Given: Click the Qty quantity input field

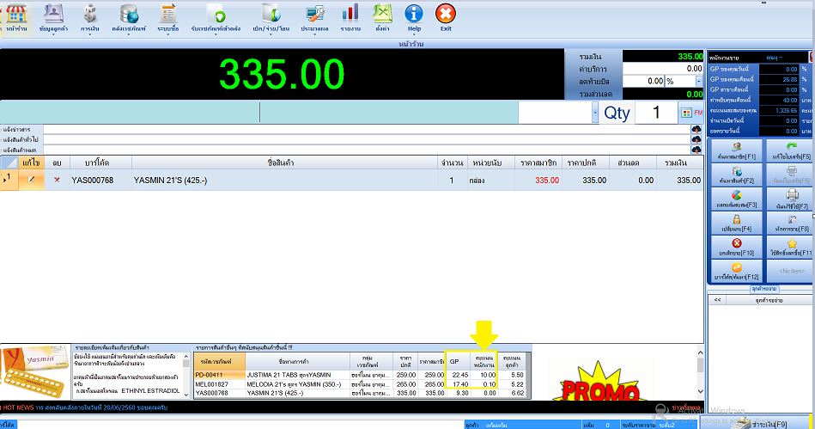Looking at the screenshot, I should (x=655, y=113).
